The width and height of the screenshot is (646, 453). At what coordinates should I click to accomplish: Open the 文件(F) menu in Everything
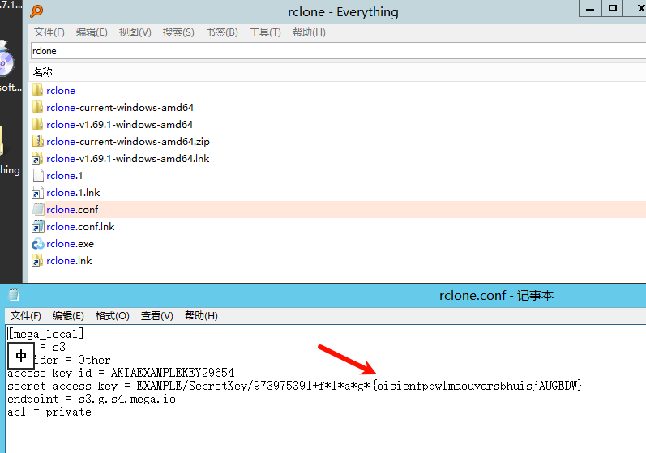point(49,32)
